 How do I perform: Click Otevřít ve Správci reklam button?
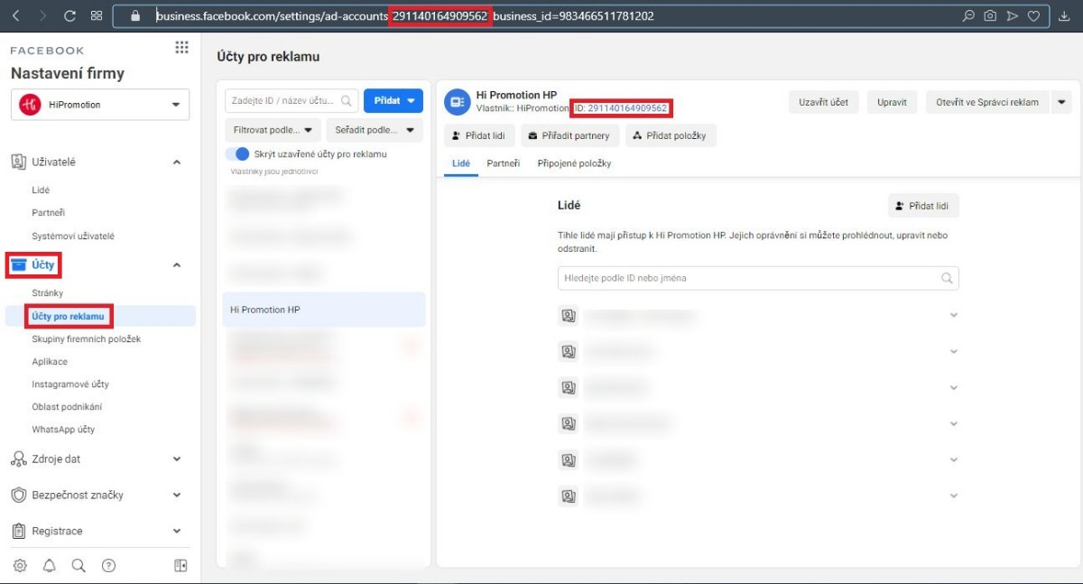987,102
